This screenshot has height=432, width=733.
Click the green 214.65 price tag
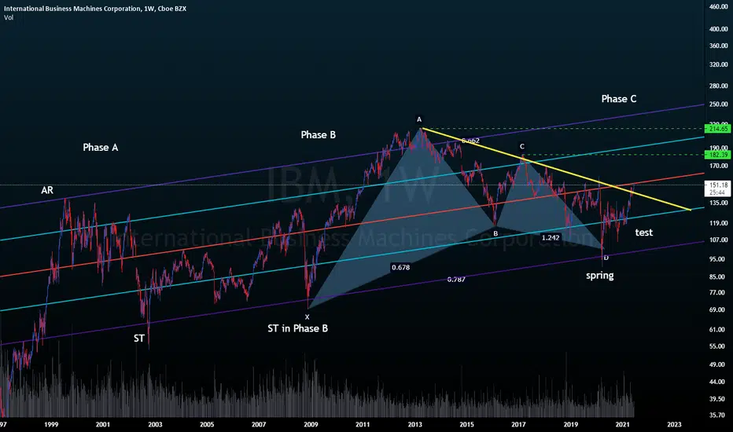[717, 129]
